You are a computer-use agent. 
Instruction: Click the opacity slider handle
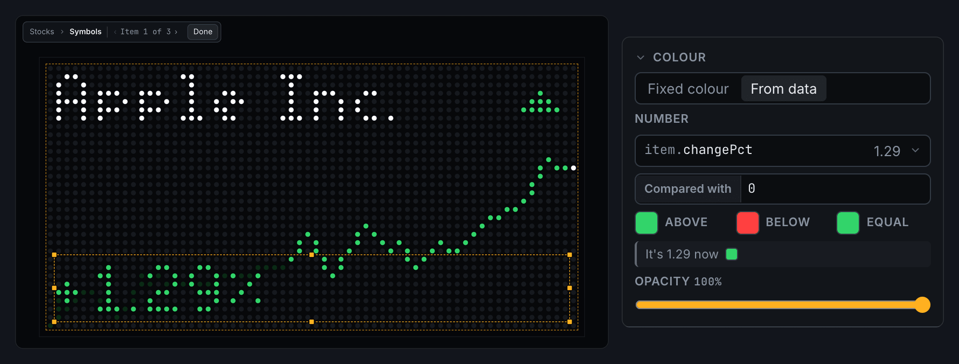[x=922, y=305]
